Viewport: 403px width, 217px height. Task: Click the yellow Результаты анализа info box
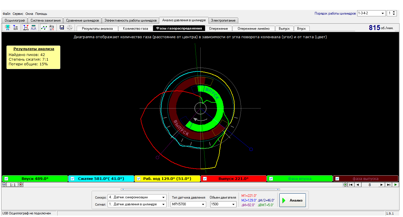pos(33,57)
